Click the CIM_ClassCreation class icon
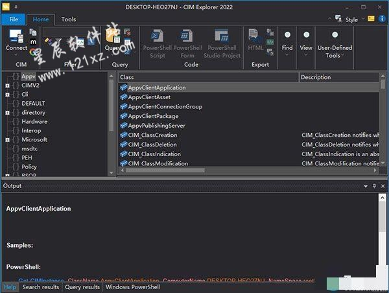389x293 pixels. tap(123, 135)
